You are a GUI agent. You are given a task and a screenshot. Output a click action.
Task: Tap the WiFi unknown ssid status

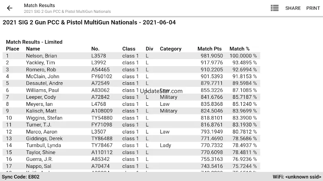(x=296, y=177)
